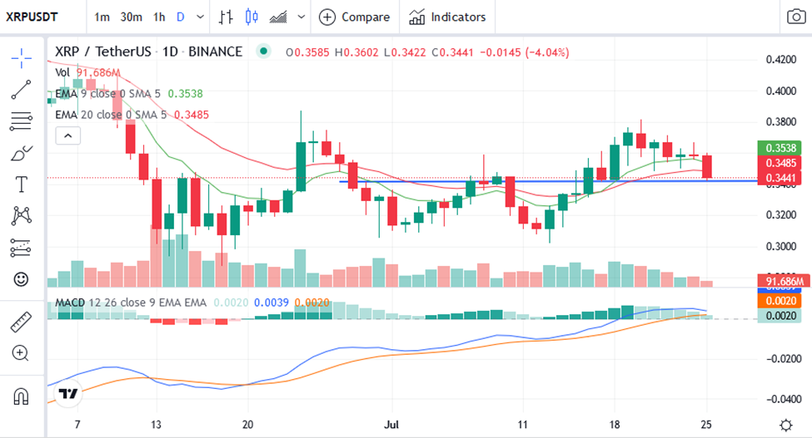Select the Vol indicator legend
The height and width of the screenshot is (438, 812).
coord(87,72)
